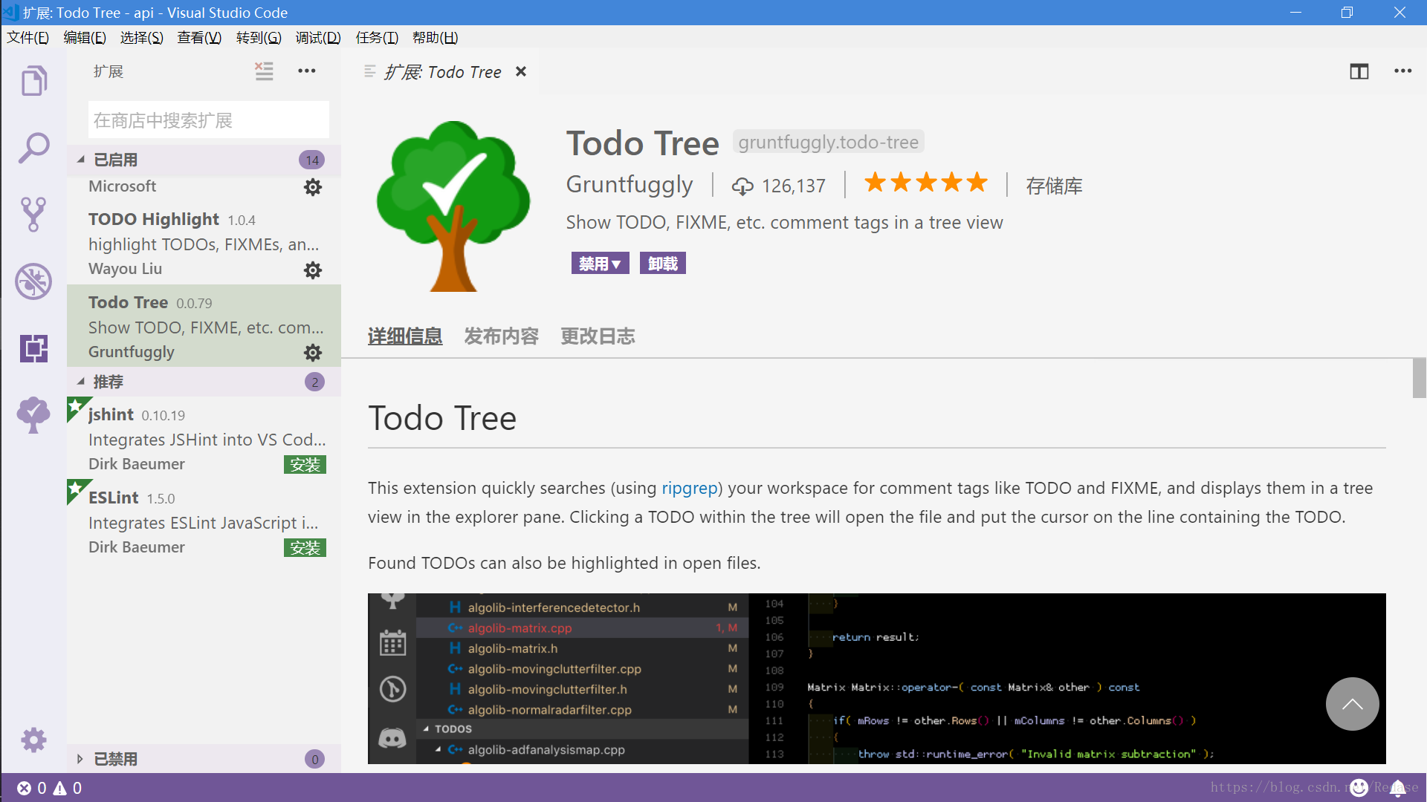
Task: Click the 卸载 (Uninstall) button
Action: pyautogui.click(x=663, y=264)
